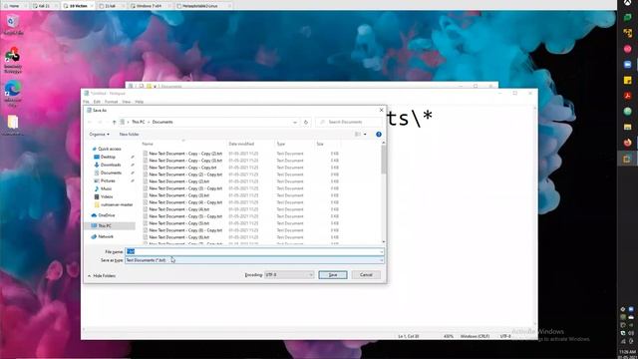Switch to the Windows 7 x64 VM tab

click(x=149, y=6)
